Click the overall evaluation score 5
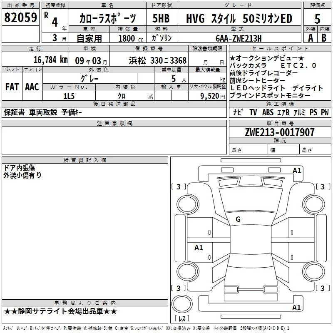Viewport: 333px width, 333px height. 317,19
